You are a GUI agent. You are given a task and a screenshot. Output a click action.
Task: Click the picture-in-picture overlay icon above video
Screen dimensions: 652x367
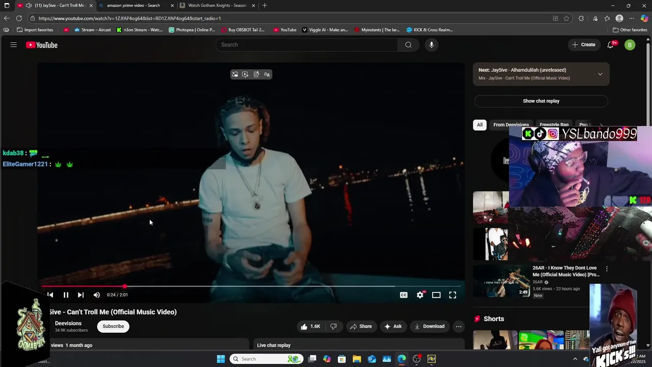[235, 74]
